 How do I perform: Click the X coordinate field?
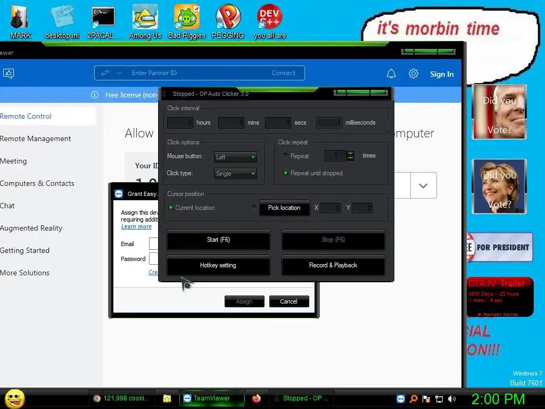click(x=330, y=208)
